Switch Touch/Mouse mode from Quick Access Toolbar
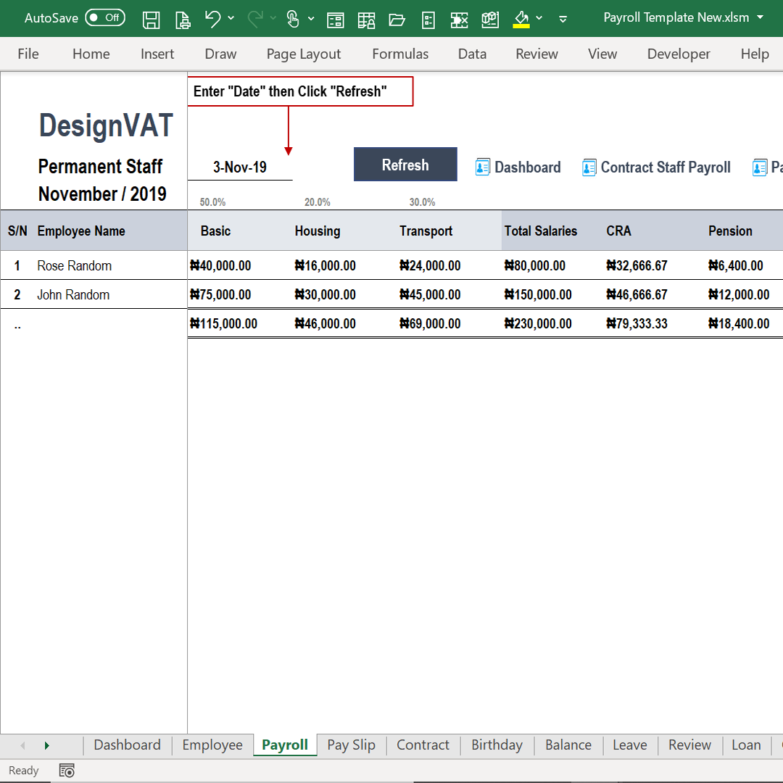This screenshot has height=783, width=783. pos(294,20)
